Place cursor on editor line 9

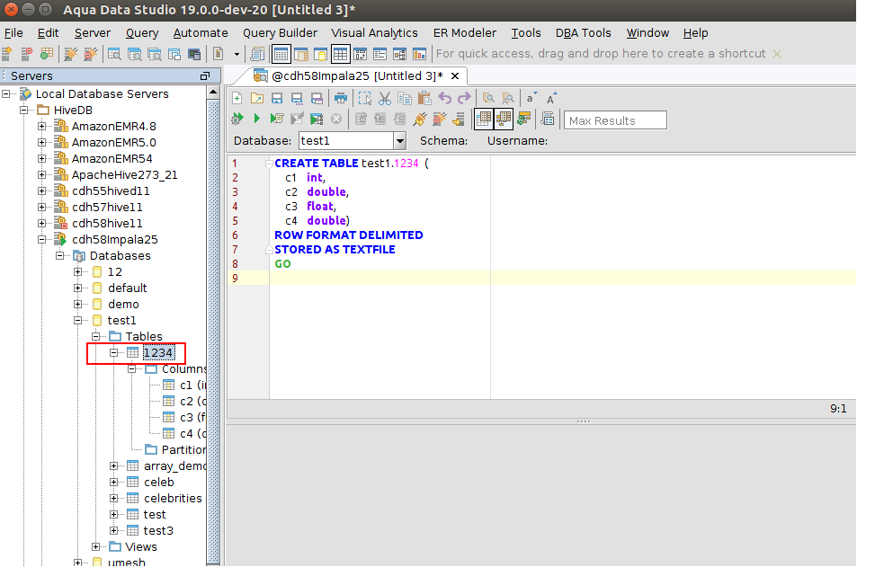click(562, 279)
